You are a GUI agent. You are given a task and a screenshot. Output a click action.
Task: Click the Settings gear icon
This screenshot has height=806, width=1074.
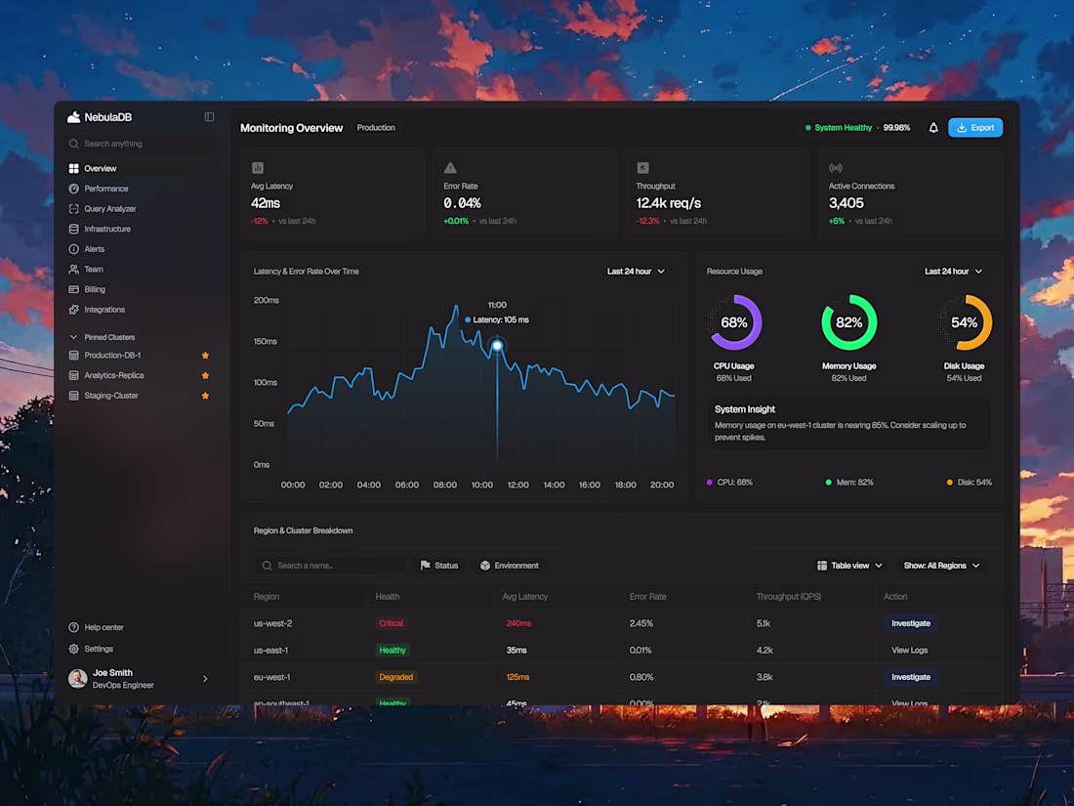[74, 649]
